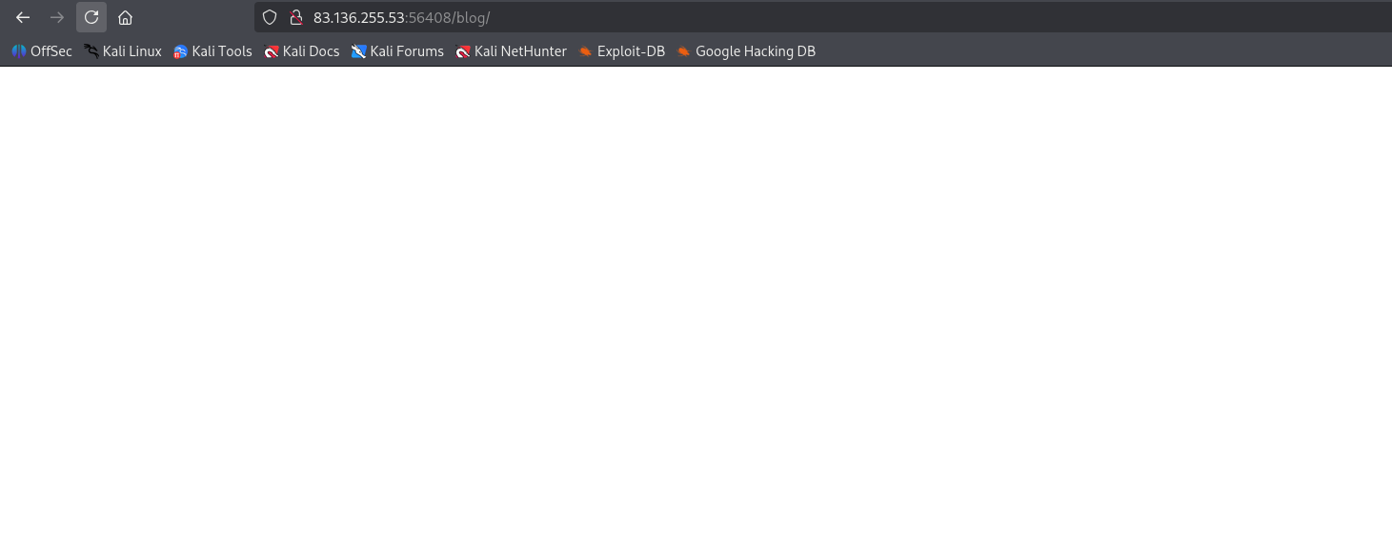Click the forward navigation arrow
The image size is (1392, 557).
pos(57,17)
